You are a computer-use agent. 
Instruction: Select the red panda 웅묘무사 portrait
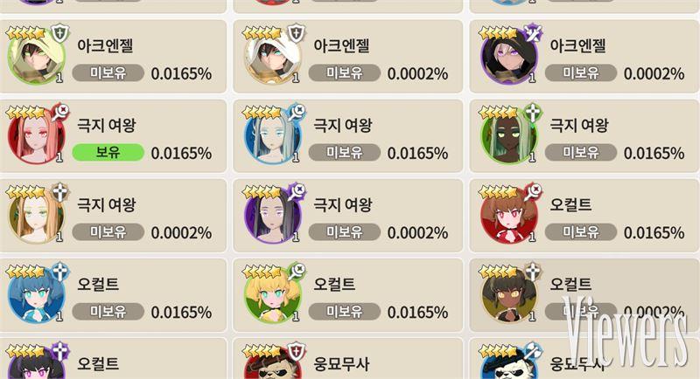[x=273, y=363]
